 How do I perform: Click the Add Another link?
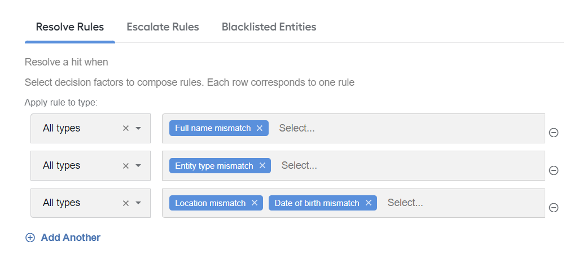coord(71,238)
